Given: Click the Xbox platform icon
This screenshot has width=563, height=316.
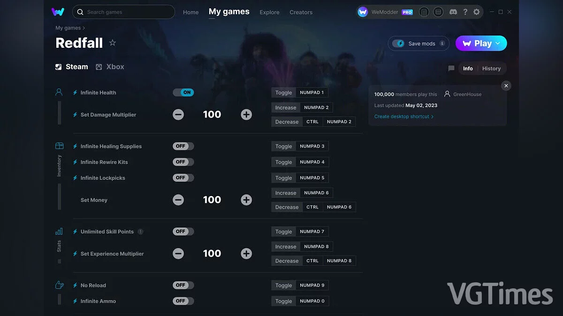Looking at the screenshot, I should [x=99, y=67].
